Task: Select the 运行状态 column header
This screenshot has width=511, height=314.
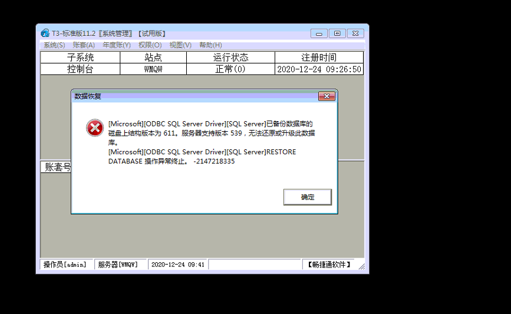Action: 230,58
